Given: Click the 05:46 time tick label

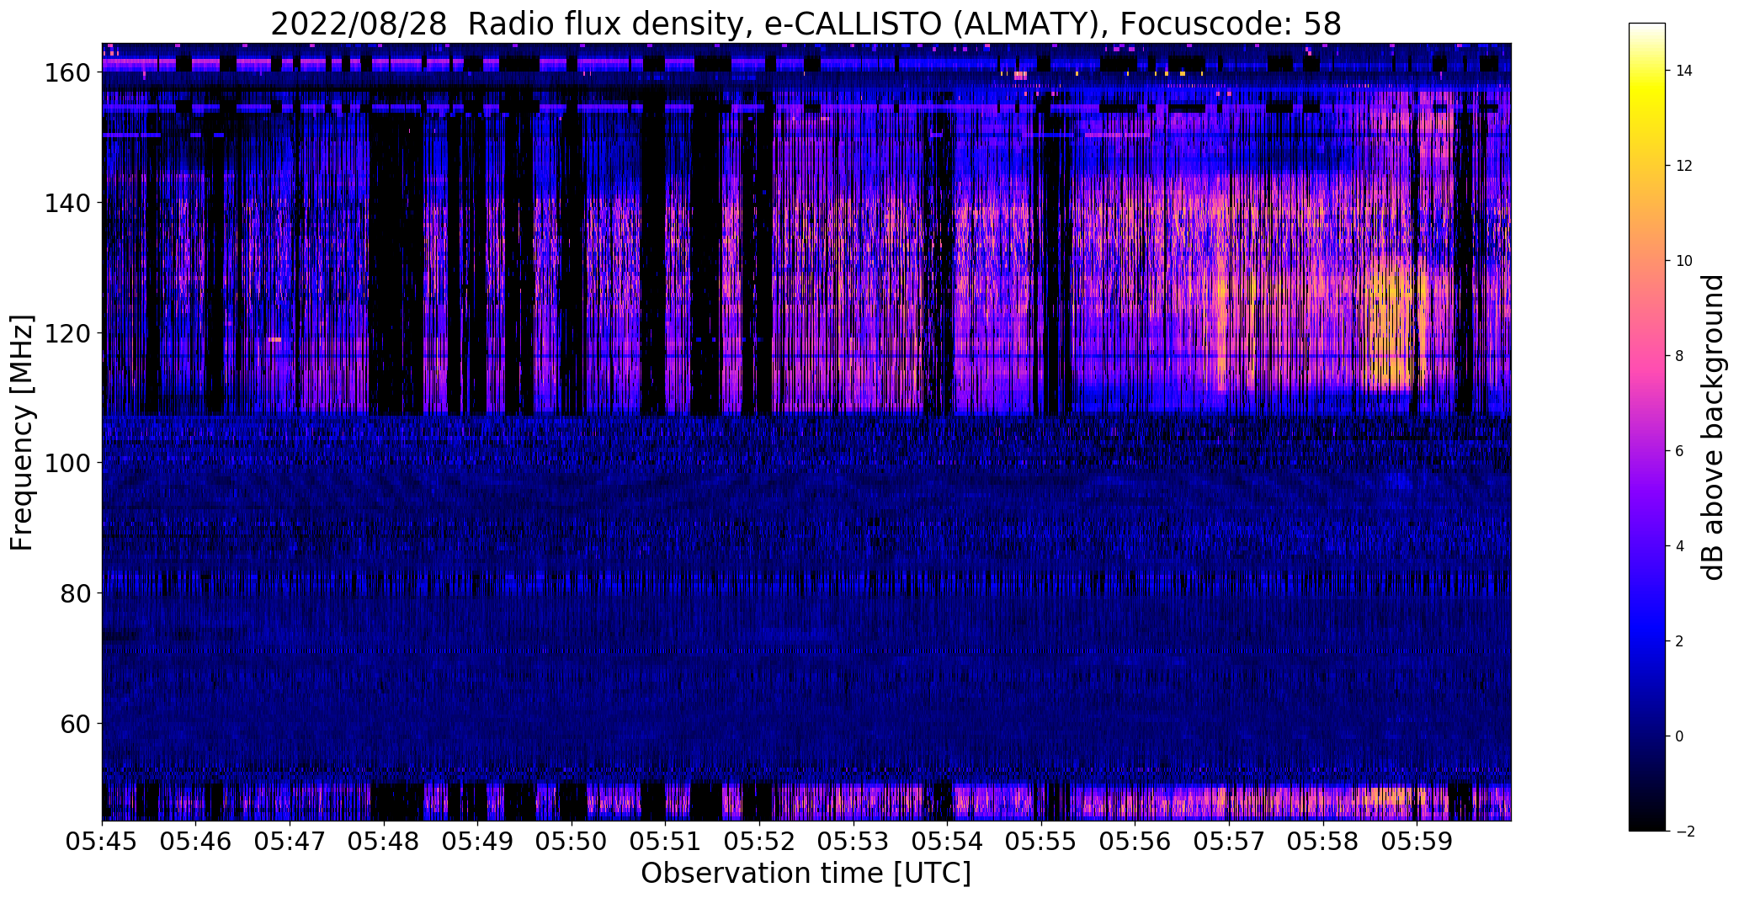Looking at the screenshot, I should pos(195,841).
